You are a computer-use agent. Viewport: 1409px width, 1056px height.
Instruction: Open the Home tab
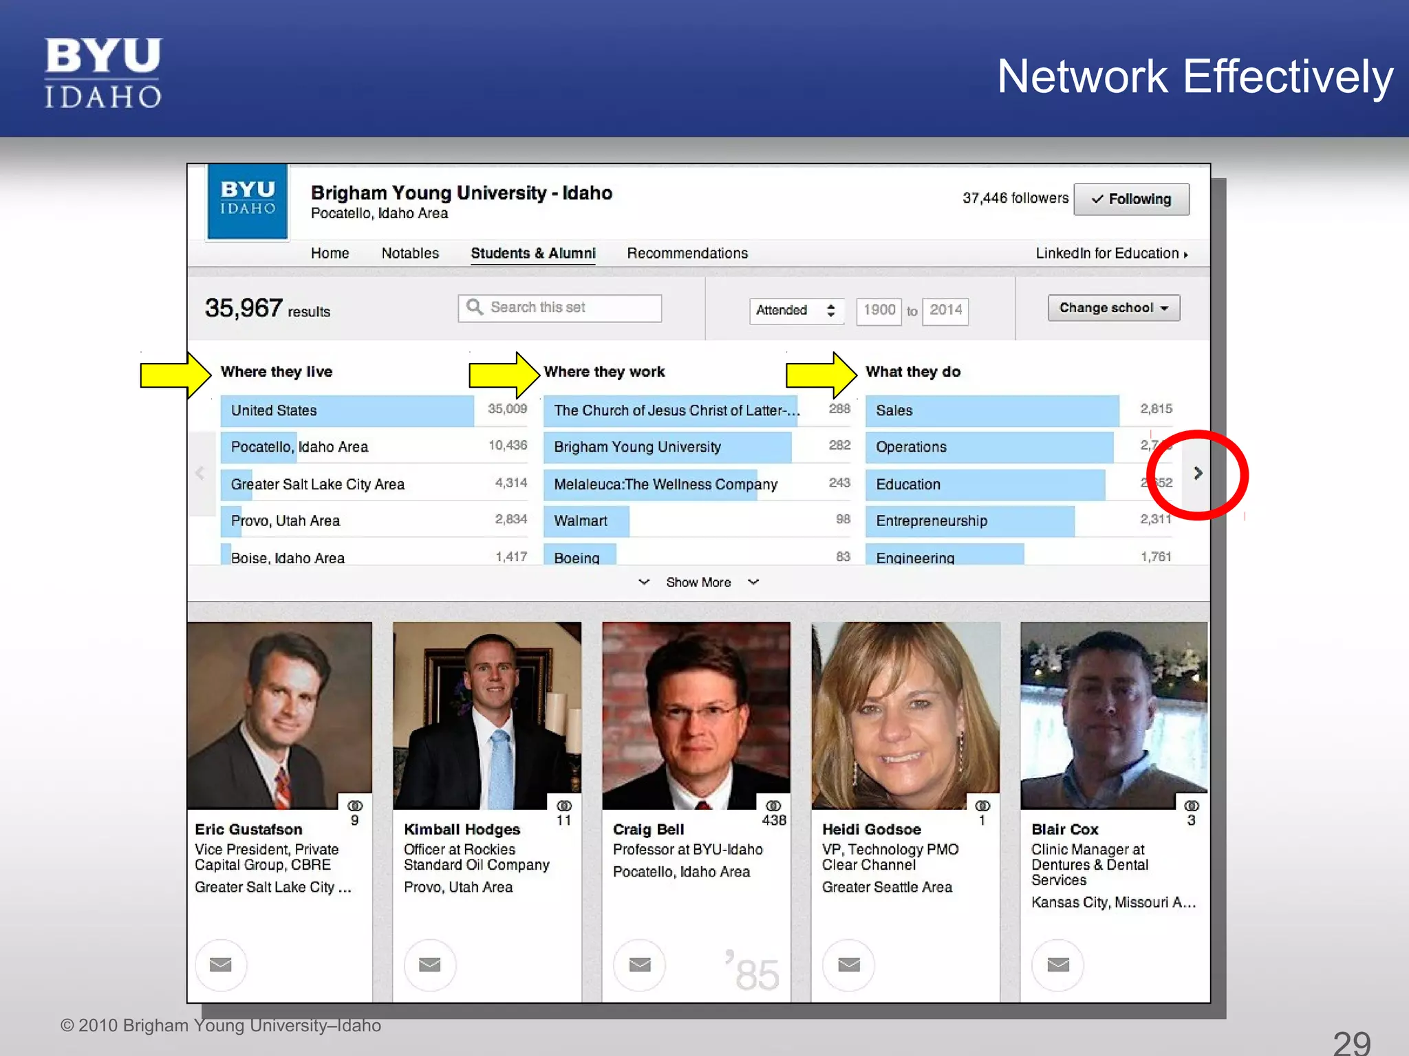[330, 253]
